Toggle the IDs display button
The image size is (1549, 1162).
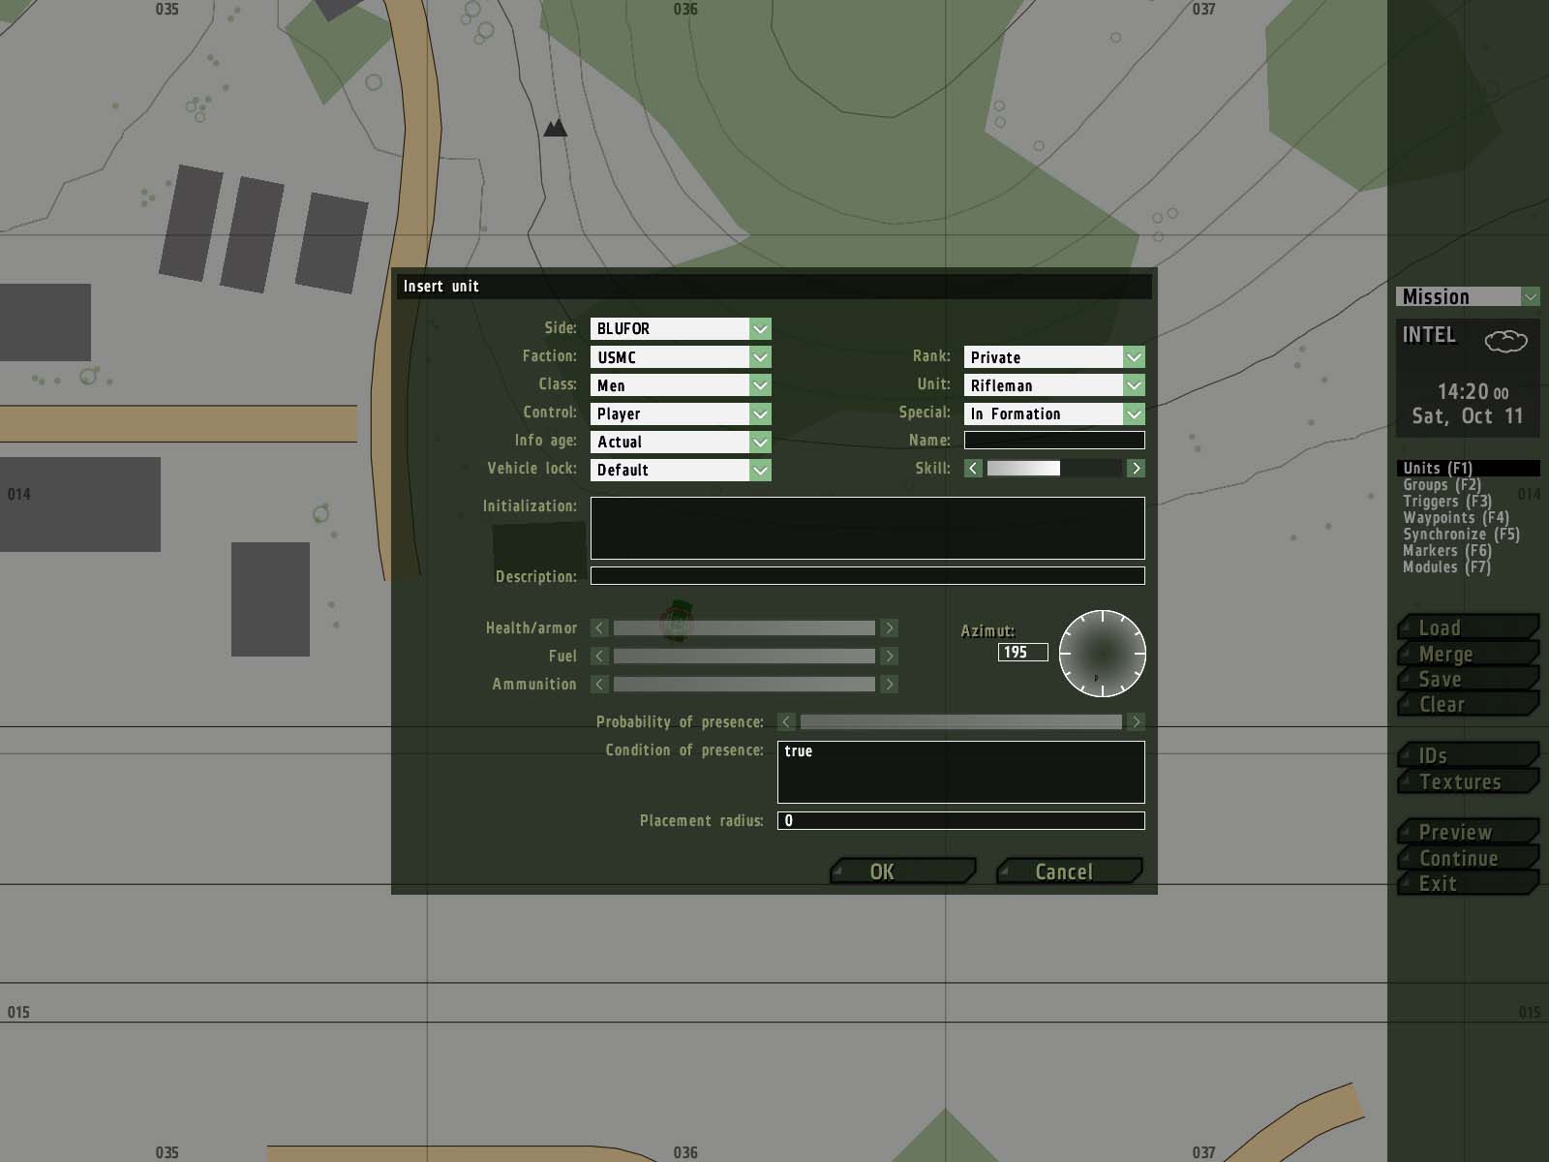[x=1468, y=755]
